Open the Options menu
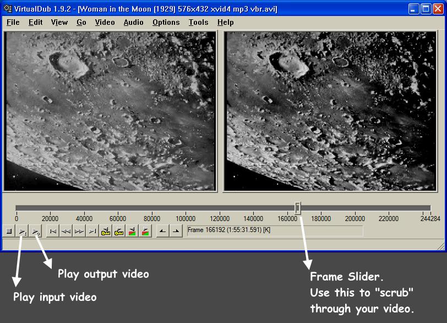 [x=166, y=22]
